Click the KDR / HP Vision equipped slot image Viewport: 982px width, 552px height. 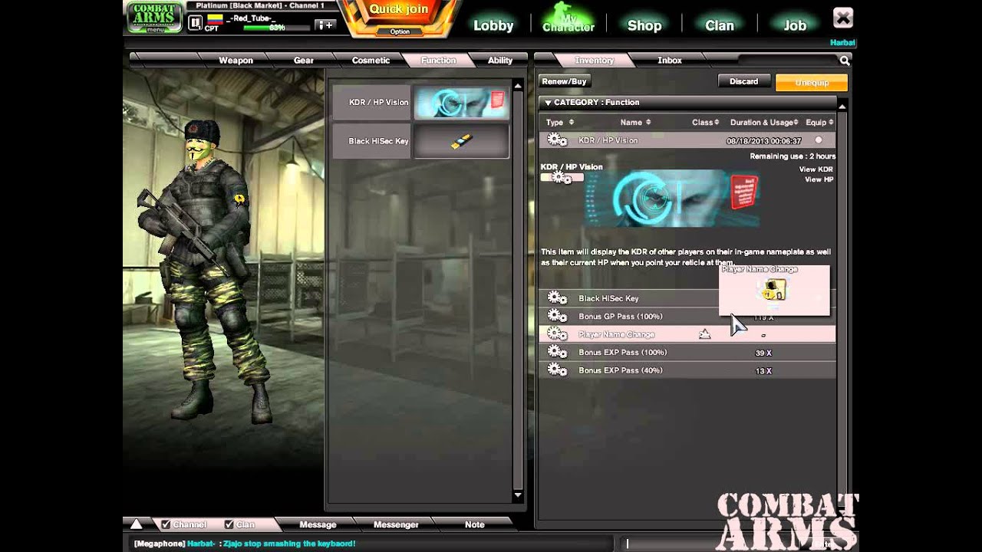point(461,102)
